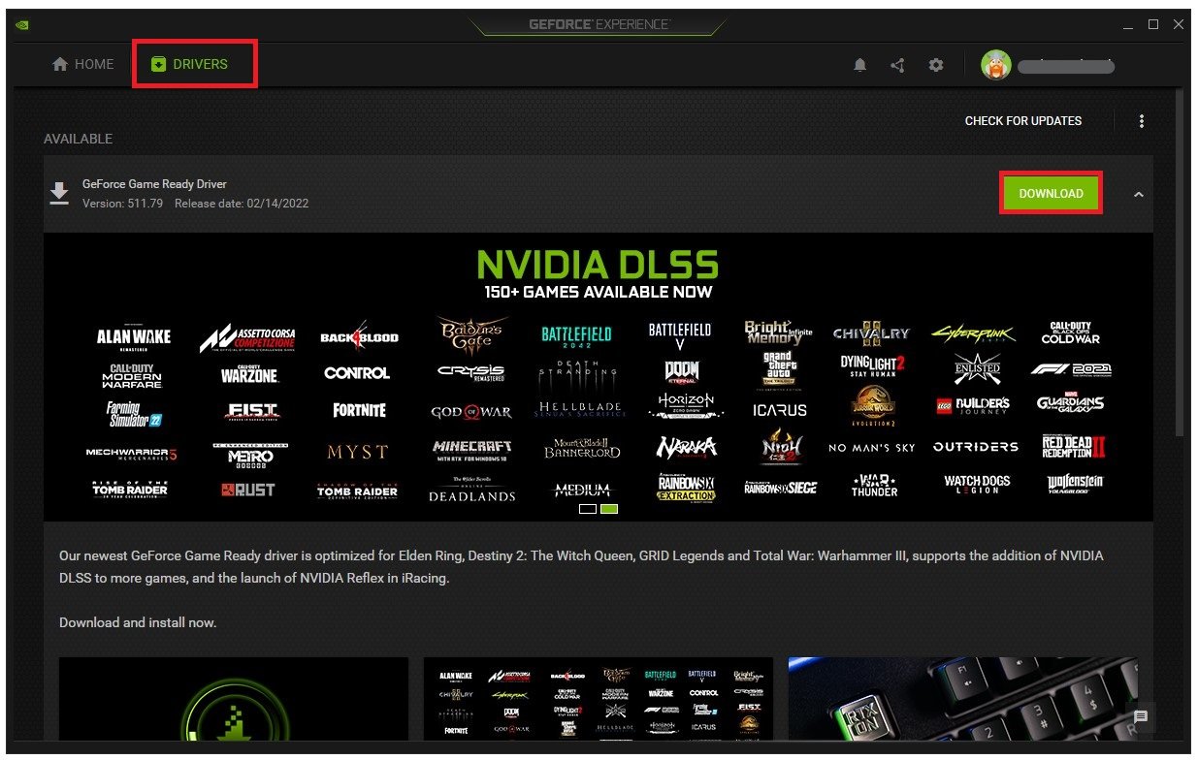The width and height of the screenshot is (1198, 760).
Task: Maximize the GeForce Experience window
Action: pos(1153,24)
